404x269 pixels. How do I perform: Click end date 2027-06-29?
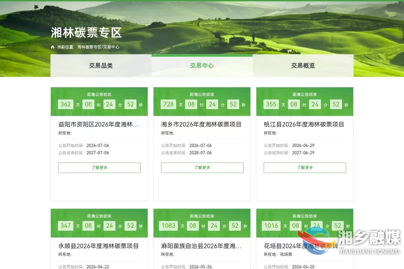pos(303,152)
